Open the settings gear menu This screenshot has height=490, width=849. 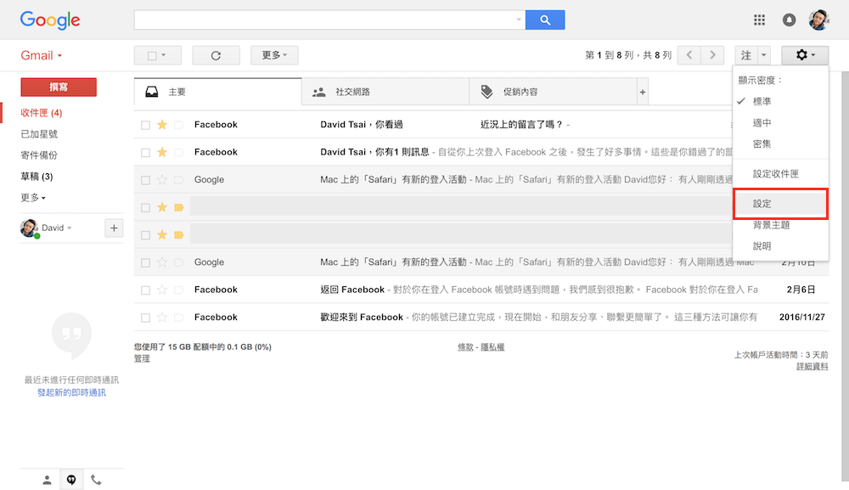tap(804, 55)
